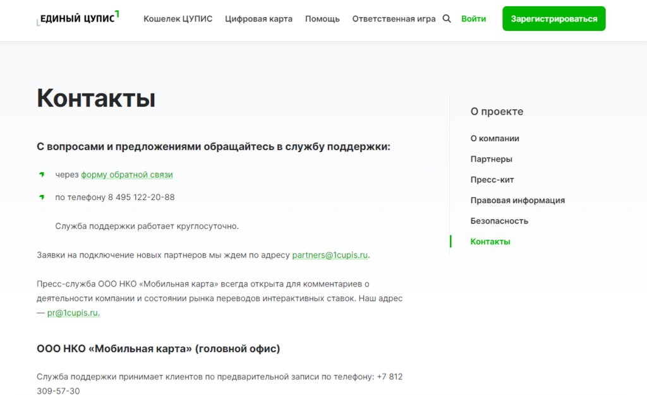
Task: Select Безопасность in the sidebar
Action: (499, 221)
